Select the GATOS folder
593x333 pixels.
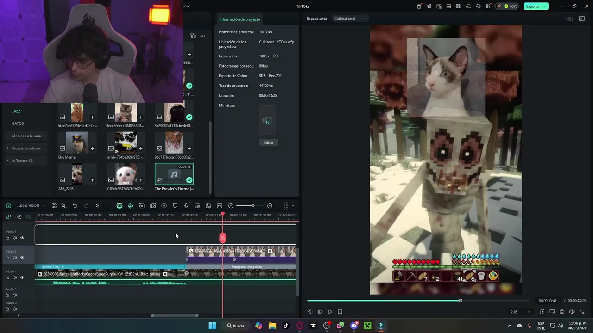click(x=18, y=123)
